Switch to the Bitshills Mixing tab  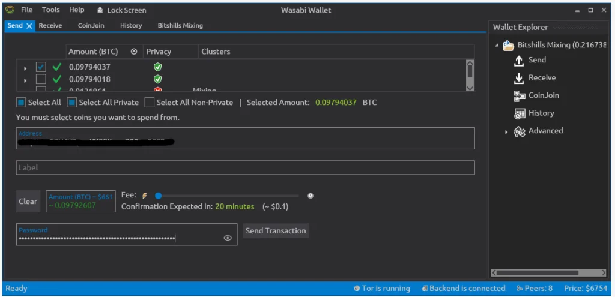click(x=180, y=25)
